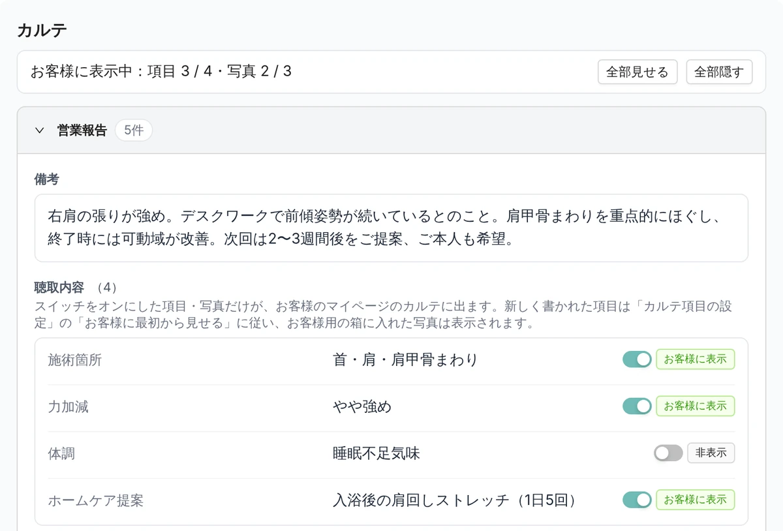The height and width of the screenshot is (531, 783).
Task: Click the 全部隠す button
Action: (719, 72)
